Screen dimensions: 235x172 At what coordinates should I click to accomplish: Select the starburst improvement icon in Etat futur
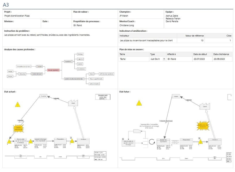click(x=205, y=125)
